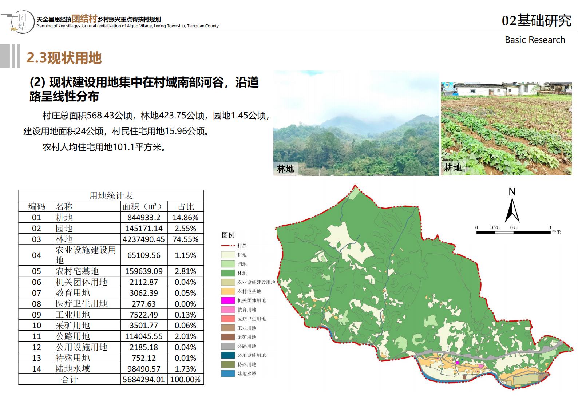Click the 教育用地 row in the table
The width and height of the screenshot is (578, 408).
click(x=111, y=293)
